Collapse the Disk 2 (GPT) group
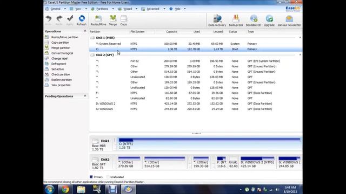346x194 pixels. point(300,54)
